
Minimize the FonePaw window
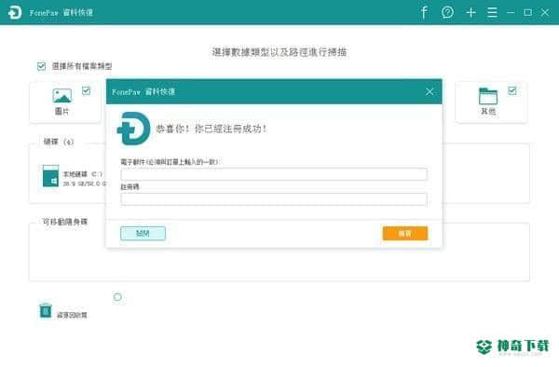[511, 12]
